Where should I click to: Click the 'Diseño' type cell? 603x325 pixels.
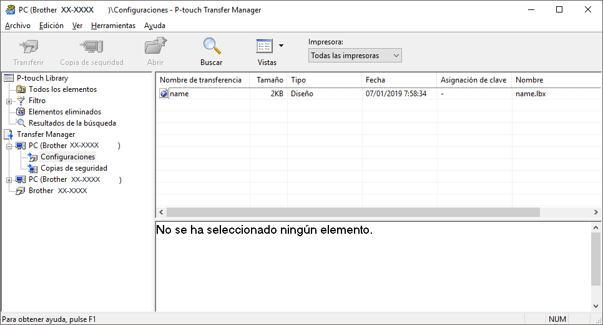coord(302,94)
